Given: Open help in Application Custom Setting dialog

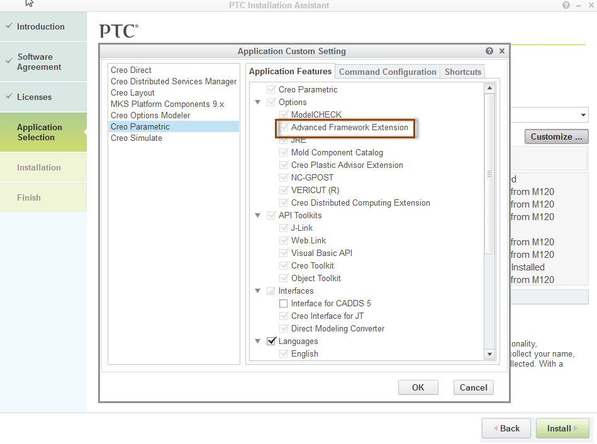Looking at the screenshot, I should coord(489,51).
